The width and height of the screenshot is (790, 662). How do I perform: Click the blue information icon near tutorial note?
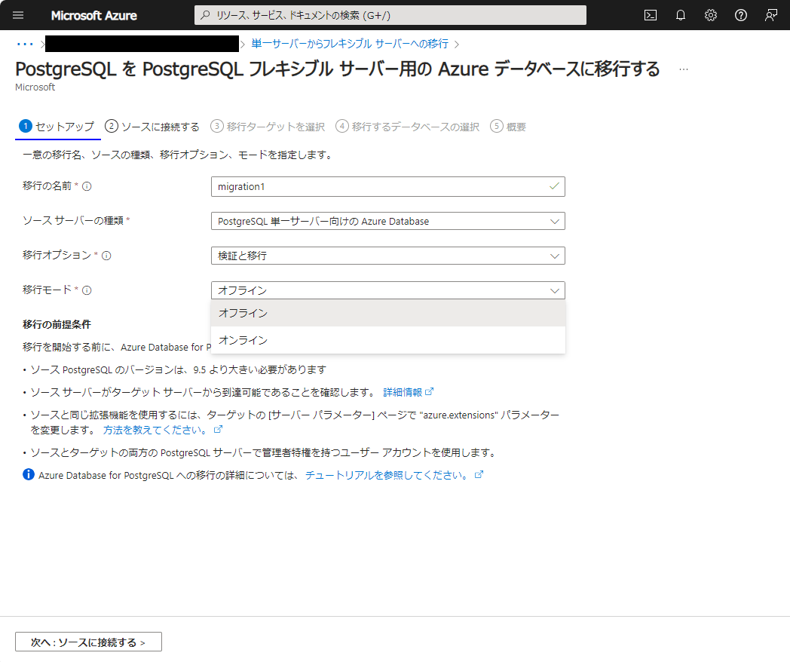pyautogui.click(x=29, y=474)
